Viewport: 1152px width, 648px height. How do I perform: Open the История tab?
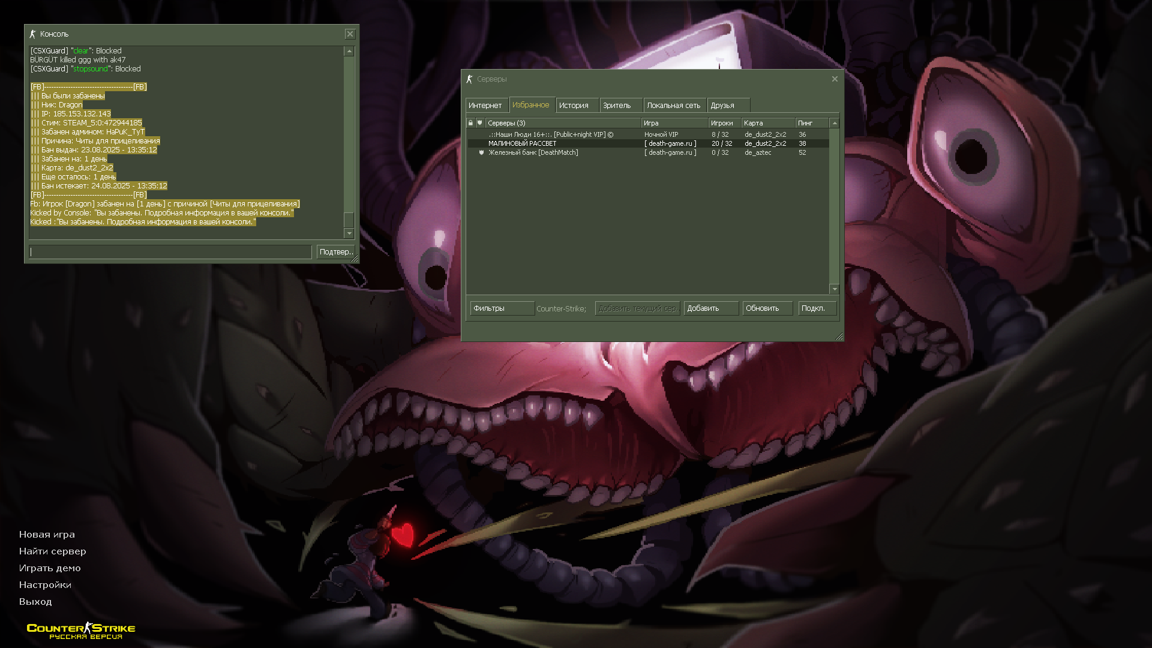coord(577,106)
